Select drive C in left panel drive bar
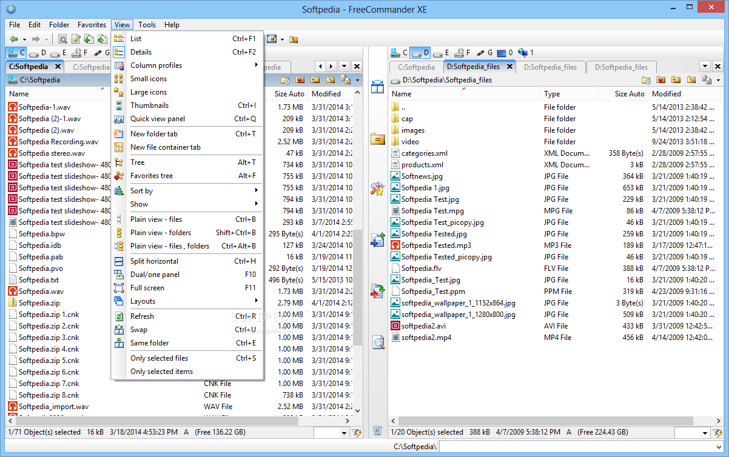The image size is (729, 457). [x=16, y=53]
